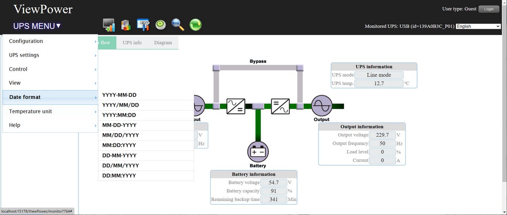Screen dimensions: 507x215
Task: Expand the Temperature unit submenu
Action: (50, 111)
